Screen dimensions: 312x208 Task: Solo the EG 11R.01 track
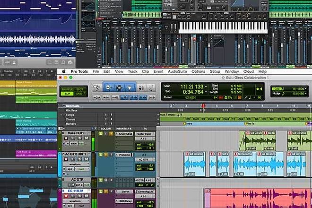(80, 196)
